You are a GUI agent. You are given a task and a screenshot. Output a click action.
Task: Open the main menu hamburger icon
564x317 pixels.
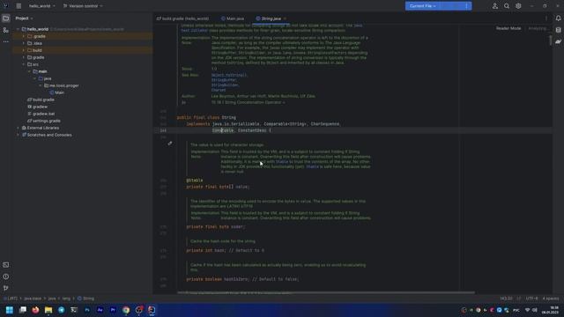tap(19, 6)
